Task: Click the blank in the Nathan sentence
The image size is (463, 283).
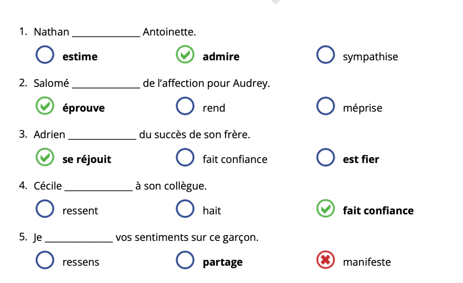Action: [x=106, y=34]
